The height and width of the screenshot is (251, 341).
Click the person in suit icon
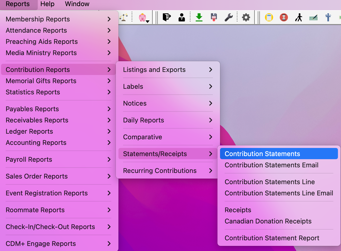pos(182,17)
